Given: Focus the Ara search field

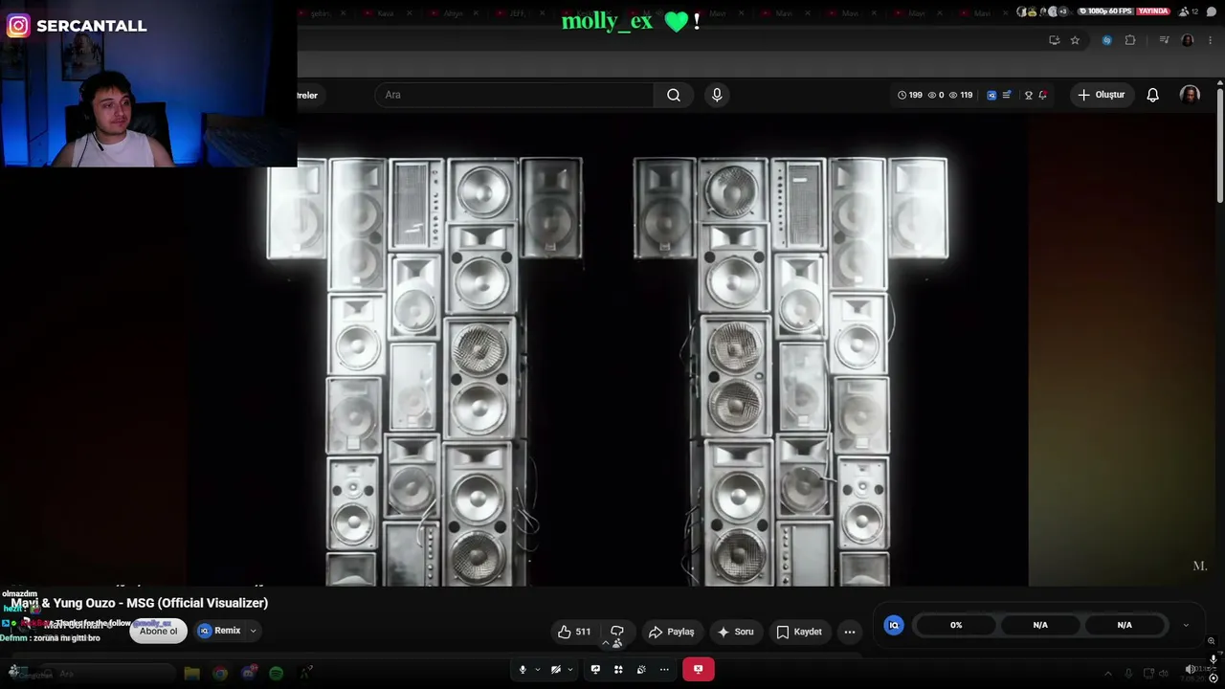Looking at the screenshot, I should pyautogui.click(x=515, y=95).
